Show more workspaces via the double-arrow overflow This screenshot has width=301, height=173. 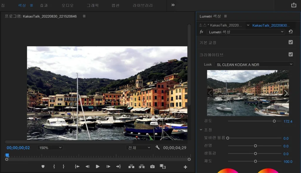click(x=173, y=5)
